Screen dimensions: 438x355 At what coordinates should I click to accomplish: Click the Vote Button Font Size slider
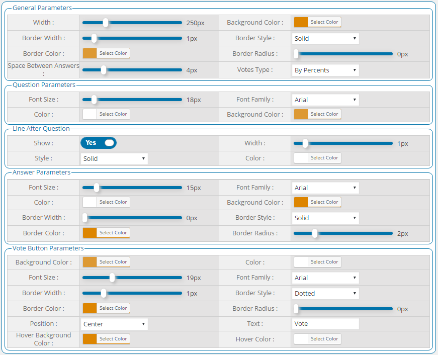point(112,278)
